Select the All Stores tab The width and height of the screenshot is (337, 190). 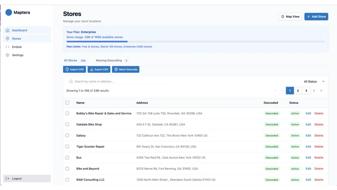[75, 60]
